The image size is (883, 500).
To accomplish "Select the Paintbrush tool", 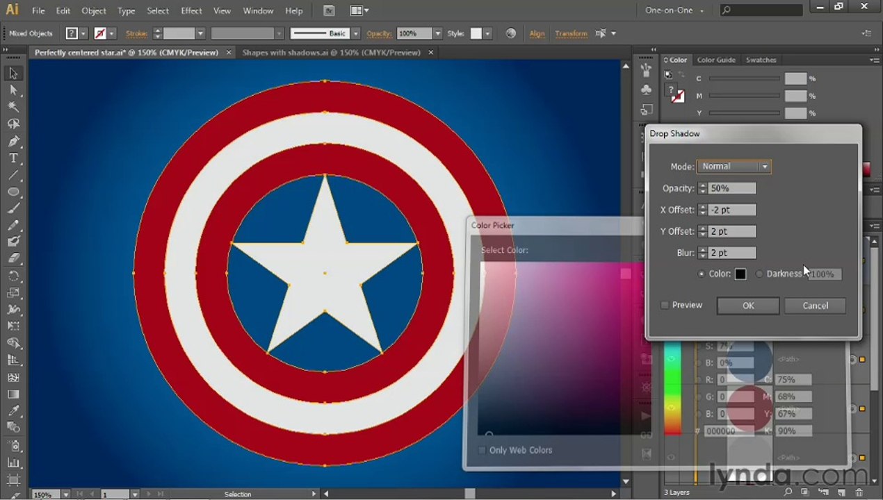I will click(13, 208).
